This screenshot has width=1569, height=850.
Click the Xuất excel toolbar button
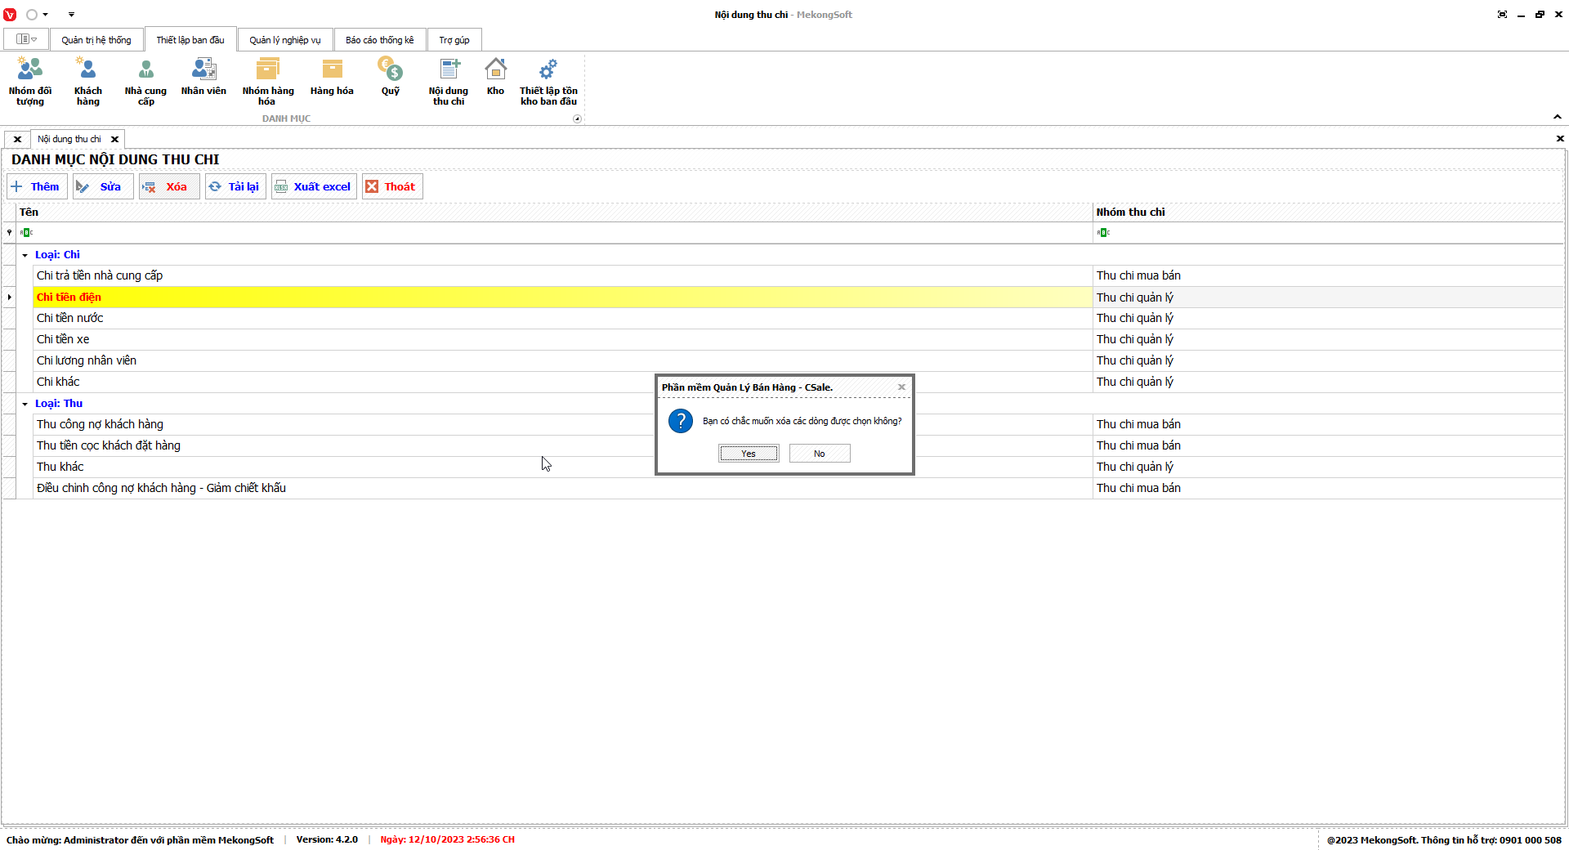click(314, 186)
